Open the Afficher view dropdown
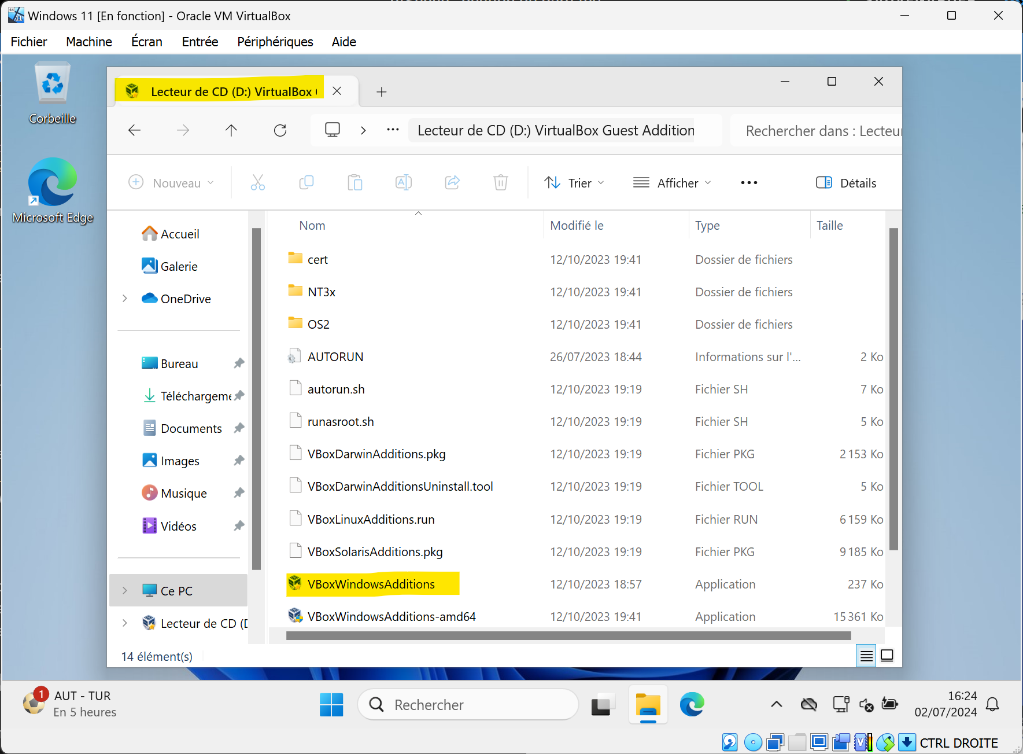 [672, 183]
